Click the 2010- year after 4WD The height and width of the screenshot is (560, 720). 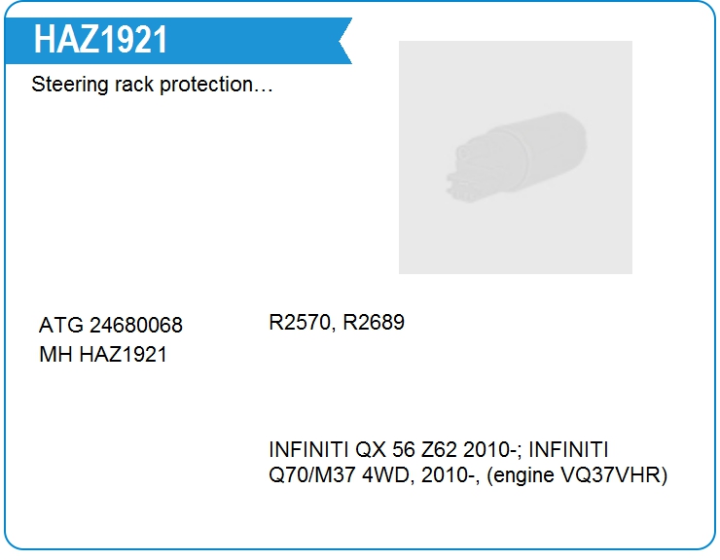450,475
